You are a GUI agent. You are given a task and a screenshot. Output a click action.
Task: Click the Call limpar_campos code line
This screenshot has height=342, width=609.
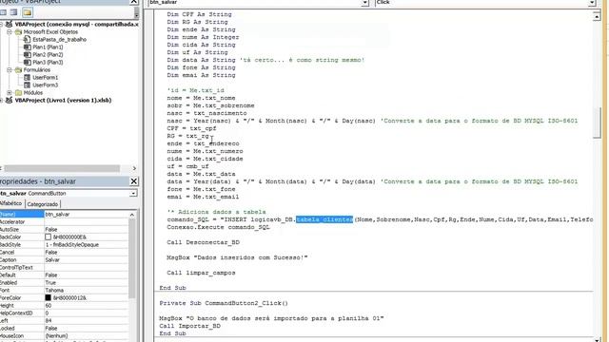201,273
